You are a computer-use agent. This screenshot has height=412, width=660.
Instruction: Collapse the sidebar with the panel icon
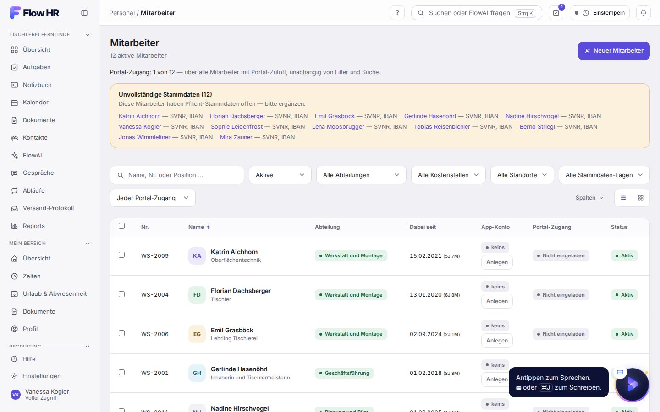[x=84, y=13]
